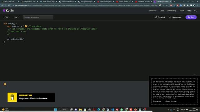This screenshot has width=200, height=112.
Task: Open the Solutions menu
Action: [x=153, y=11]
